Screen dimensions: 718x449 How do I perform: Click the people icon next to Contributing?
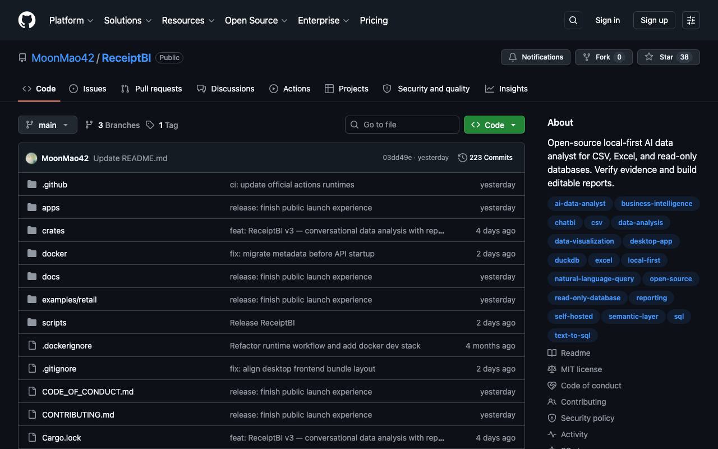[x=552, y=402]
